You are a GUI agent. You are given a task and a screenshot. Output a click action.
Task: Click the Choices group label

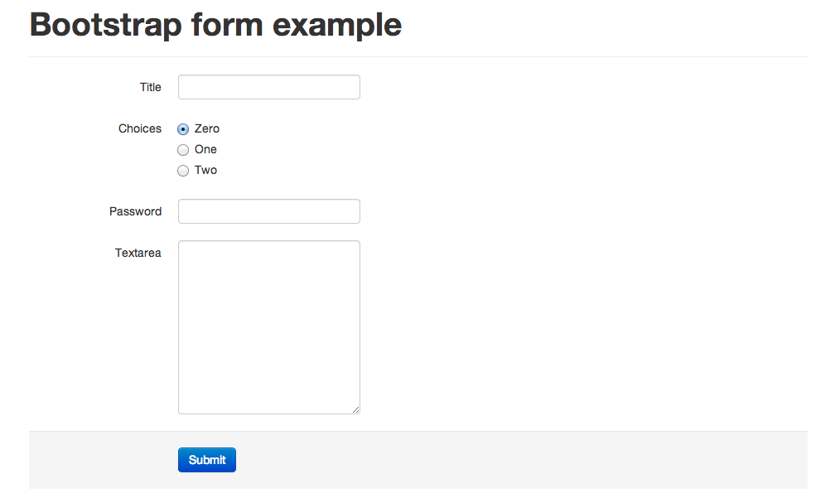click(139, 128)
